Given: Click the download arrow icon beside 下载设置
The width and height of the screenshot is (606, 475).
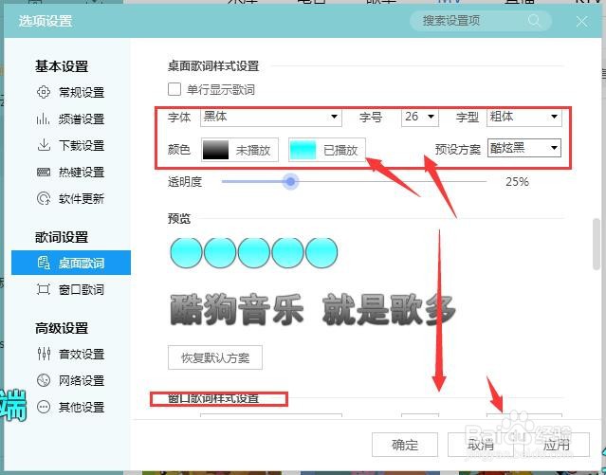Looking at the screenshot, I should coord(44,145).
